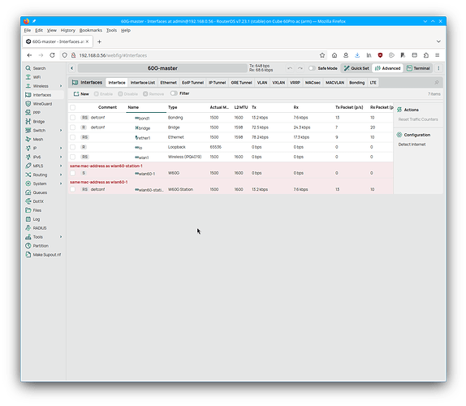Enable the Filter toggle

[x=174, y=93]
